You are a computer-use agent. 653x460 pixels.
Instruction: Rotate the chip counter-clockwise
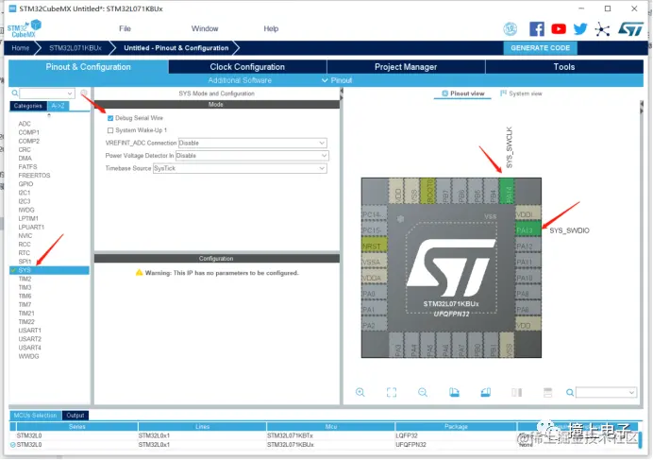[x=486, y=392]
